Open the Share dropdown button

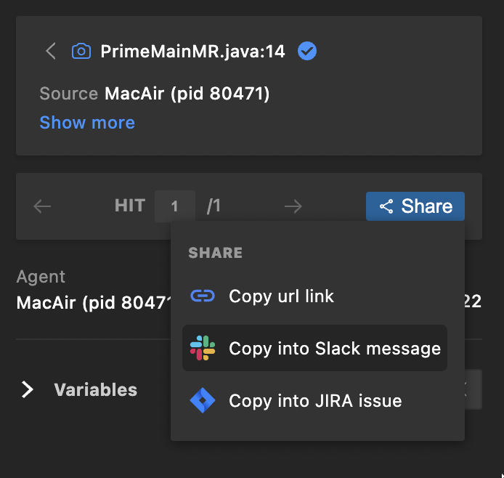(x=415, y=206)
